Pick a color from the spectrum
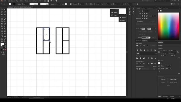The width and height of the screenshot is (181, 102). 169,26
